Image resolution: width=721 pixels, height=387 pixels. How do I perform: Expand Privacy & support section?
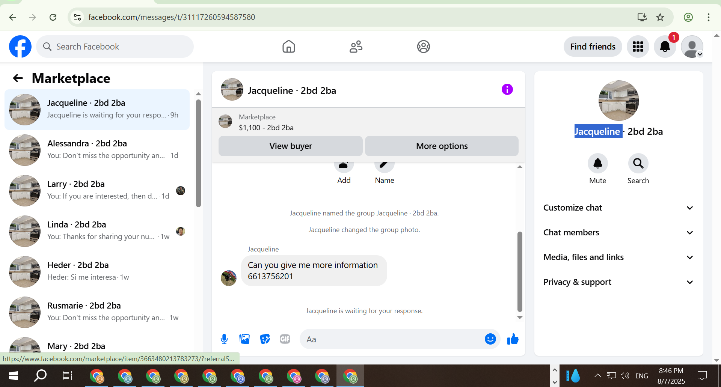pyautogui.click(x=618, y=282)
